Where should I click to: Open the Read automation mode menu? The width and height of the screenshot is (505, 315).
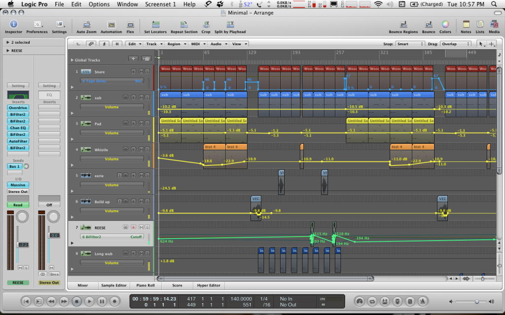coord(18,205)
